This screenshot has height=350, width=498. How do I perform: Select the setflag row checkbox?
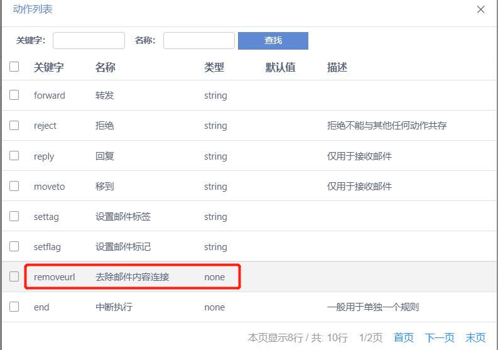[x=14, y=246]
